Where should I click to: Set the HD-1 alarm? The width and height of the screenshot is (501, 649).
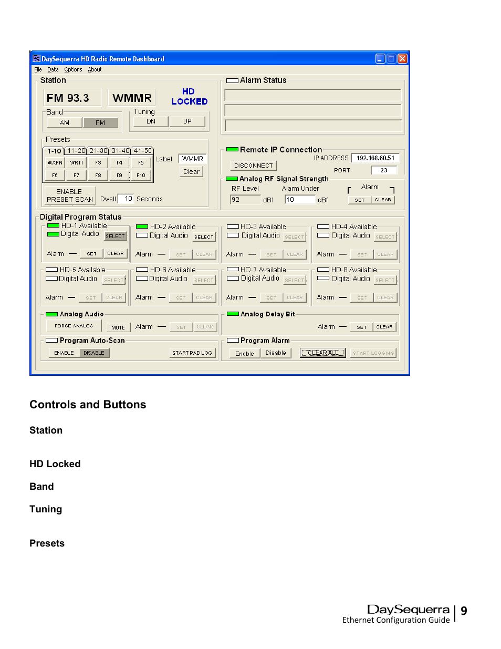tap(91, 254)
